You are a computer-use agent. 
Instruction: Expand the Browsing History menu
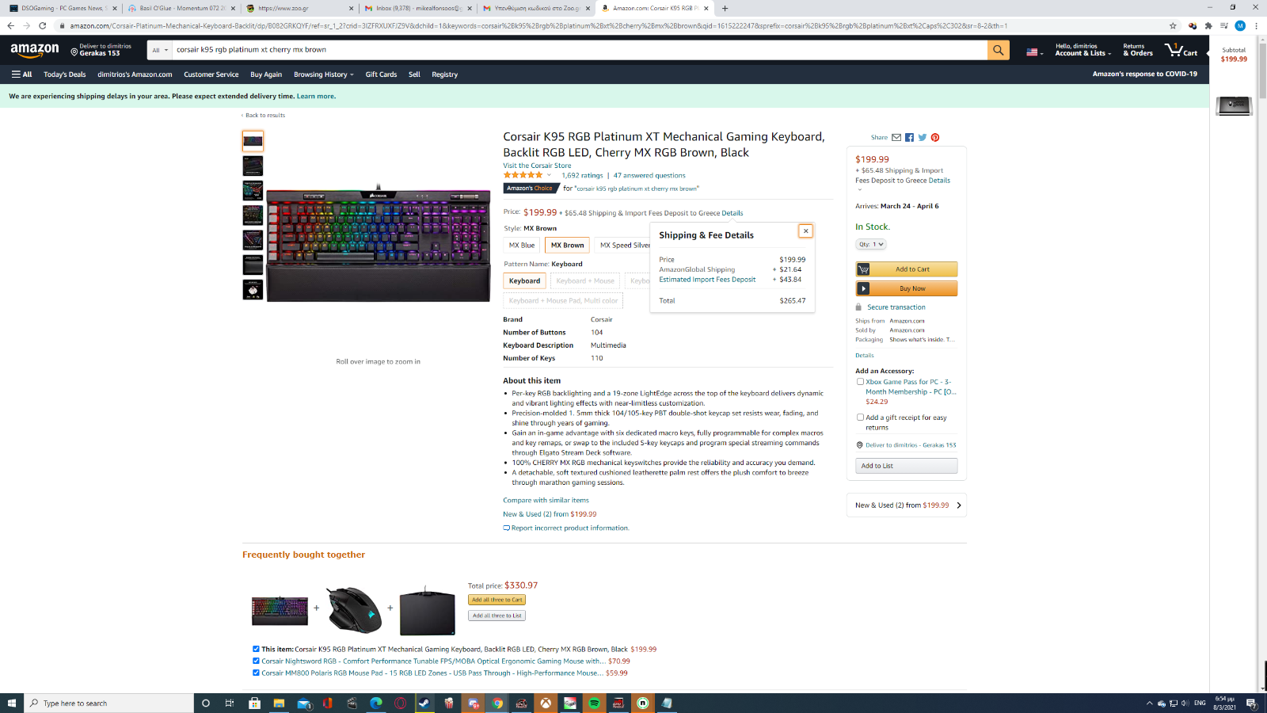pyautogui.click(x=323, y=74)
